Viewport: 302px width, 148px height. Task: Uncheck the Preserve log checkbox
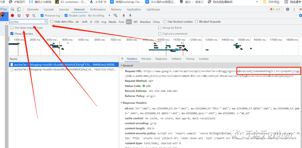point(42,16)
